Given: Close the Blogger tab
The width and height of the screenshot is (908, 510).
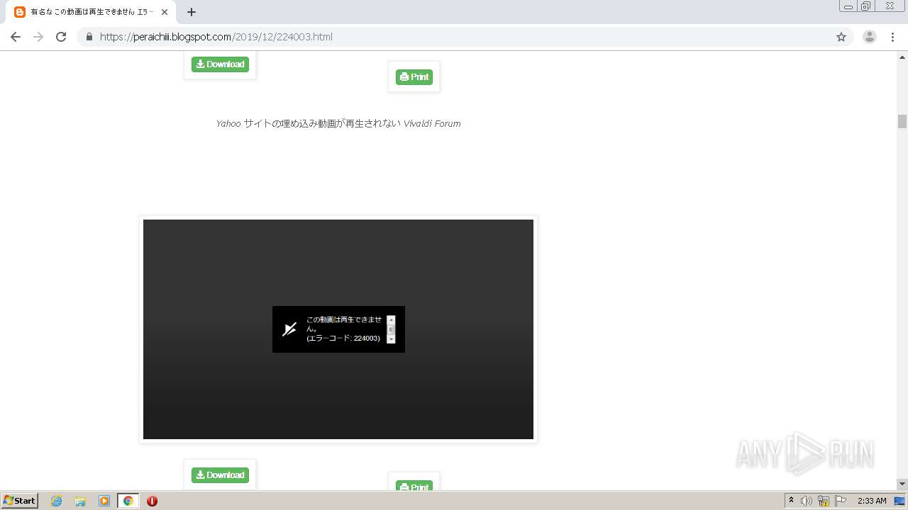Looking at the screenshot, I should (x=165, y=12).
